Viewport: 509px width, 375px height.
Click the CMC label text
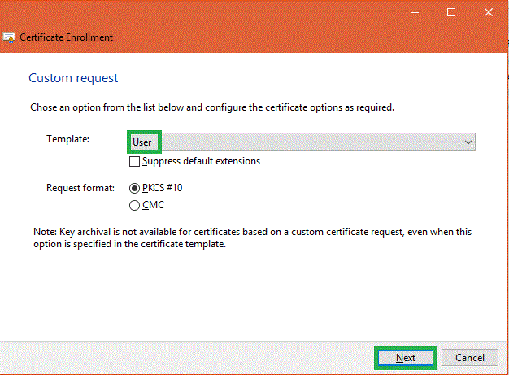point(152,206)
